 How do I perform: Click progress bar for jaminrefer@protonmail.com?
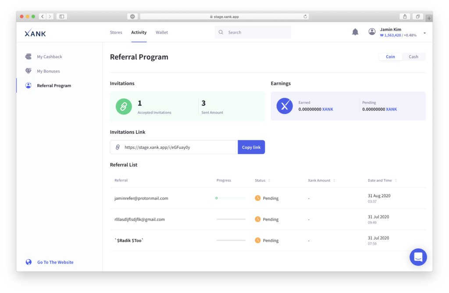pyautogui.click(x=231, y=198)
